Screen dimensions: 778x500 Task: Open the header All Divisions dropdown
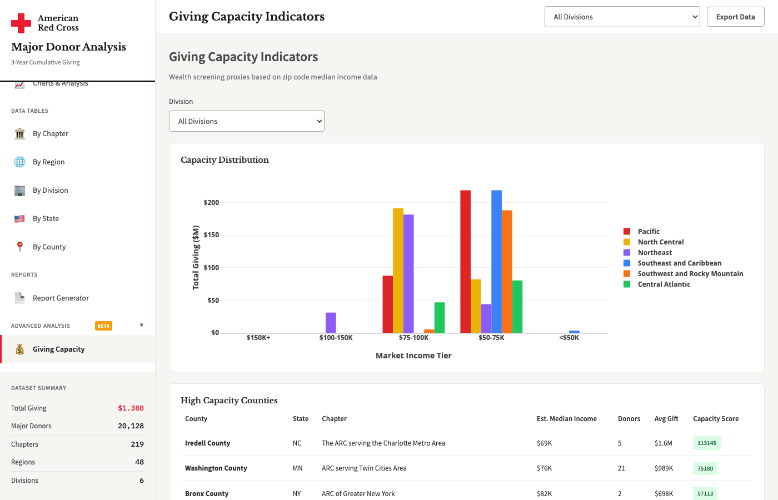[x=622, y=17]
